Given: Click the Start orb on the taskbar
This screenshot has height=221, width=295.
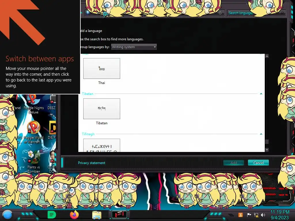Looking at the screenshot, I should (x=7, y=215).
